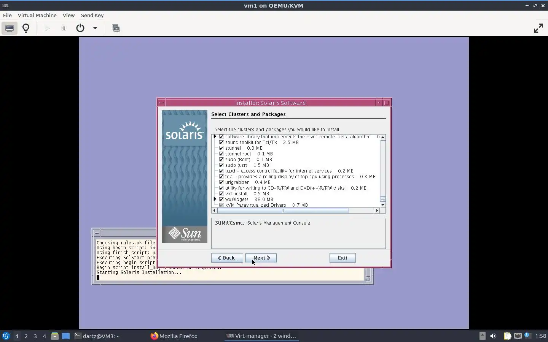548x342 pixels.
Task: Uncheck the sudo (Root) package
Action: [221, 160]
